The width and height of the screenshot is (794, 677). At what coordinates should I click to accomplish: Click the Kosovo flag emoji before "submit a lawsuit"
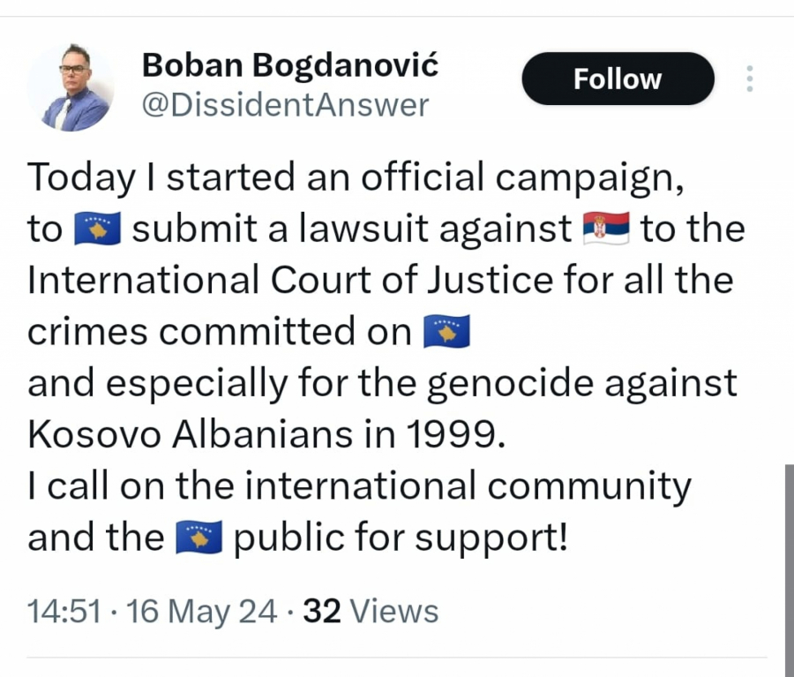[96, 229]
